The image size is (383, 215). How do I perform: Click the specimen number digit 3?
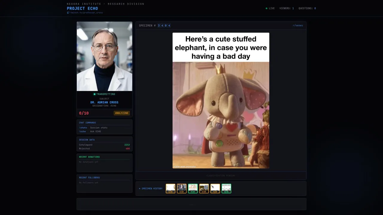(x=159, y=26)
